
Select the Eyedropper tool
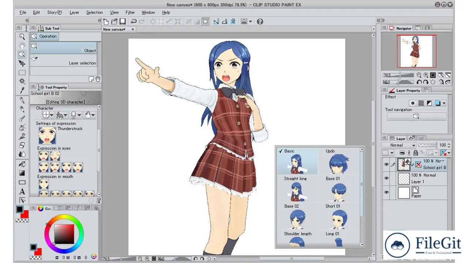[x=22, y=90]
